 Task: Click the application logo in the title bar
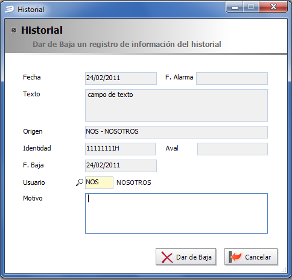(x=10, y=9)
